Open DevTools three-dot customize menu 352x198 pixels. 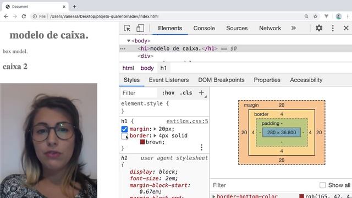pyautogui.click(x=333, y=28)
